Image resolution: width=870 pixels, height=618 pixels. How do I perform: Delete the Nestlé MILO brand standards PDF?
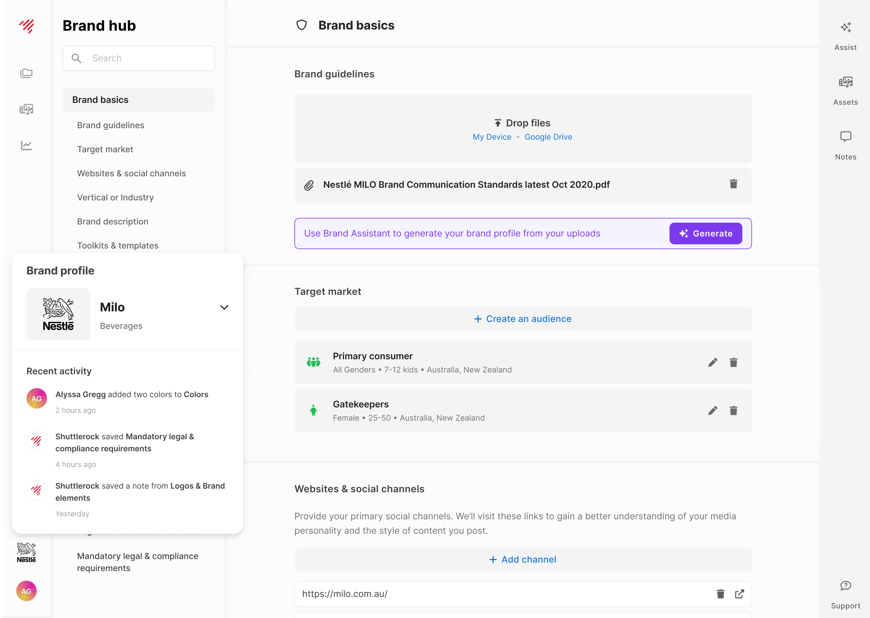(x=733, y=184)
